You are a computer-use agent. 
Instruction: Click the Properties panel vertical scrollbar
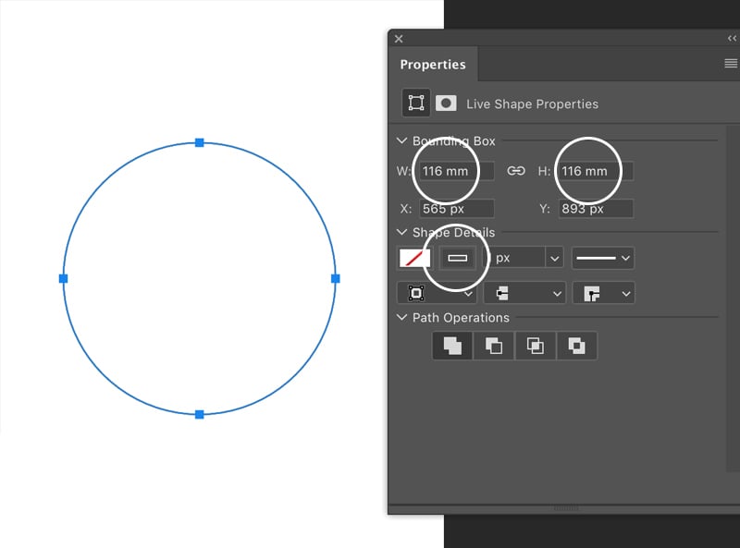[733, 298]
